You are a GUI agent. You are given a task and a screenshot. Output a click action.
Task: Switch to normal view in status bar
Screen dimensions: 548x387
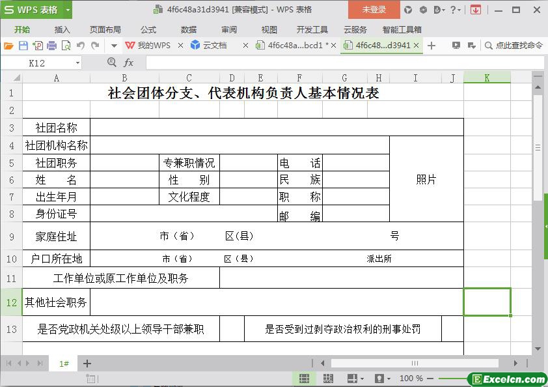tap(304, 379)
